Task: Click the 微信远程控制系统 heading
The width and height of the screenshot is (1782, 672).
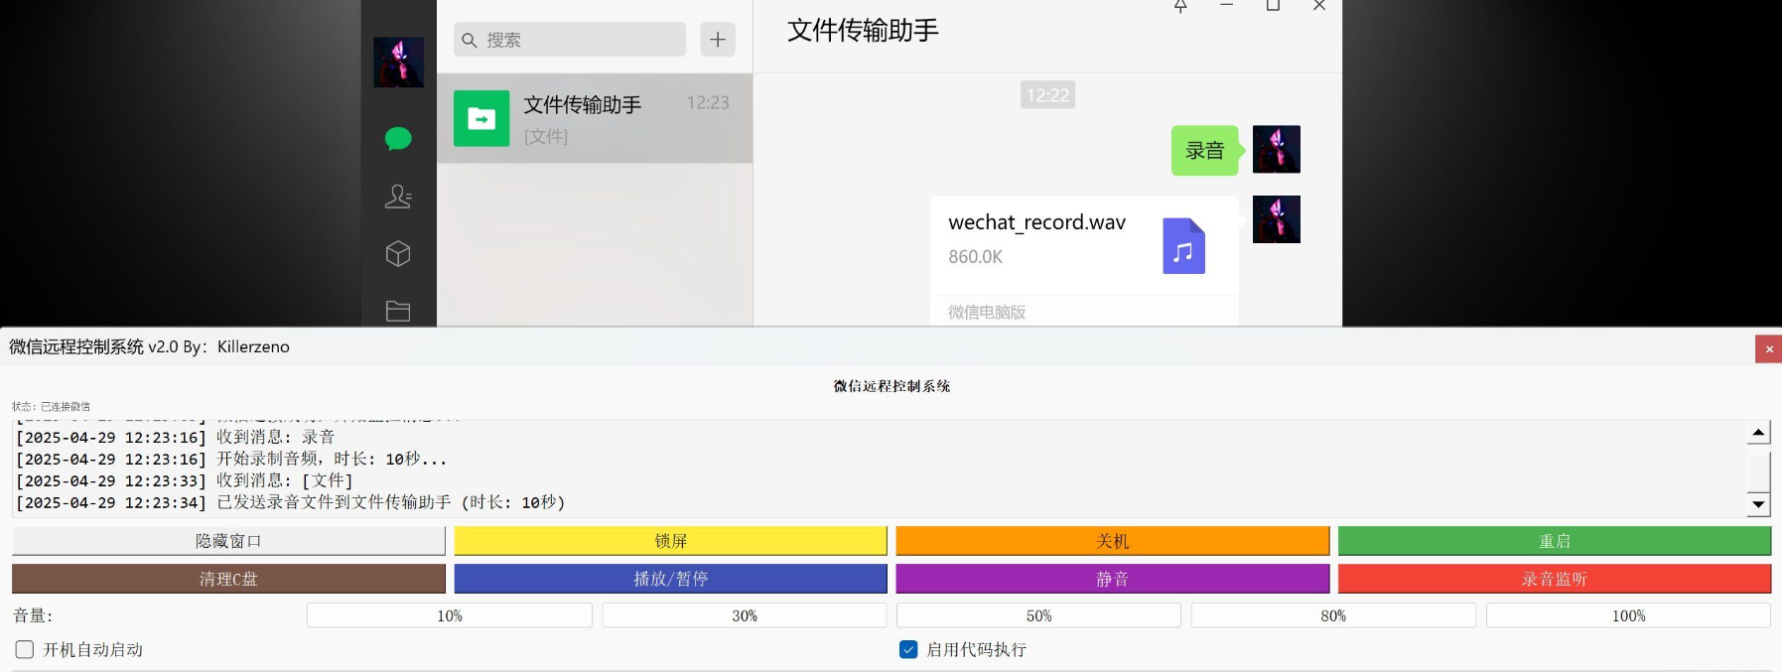Action: coord(891,386)
